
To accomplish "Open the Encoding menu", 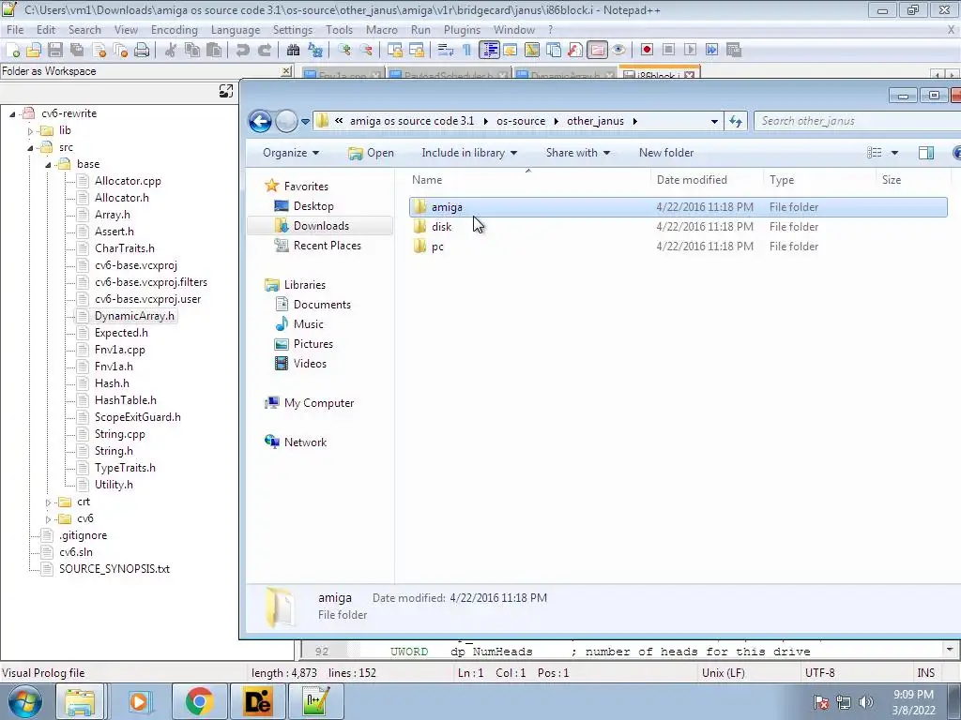I will coord(174,30).
